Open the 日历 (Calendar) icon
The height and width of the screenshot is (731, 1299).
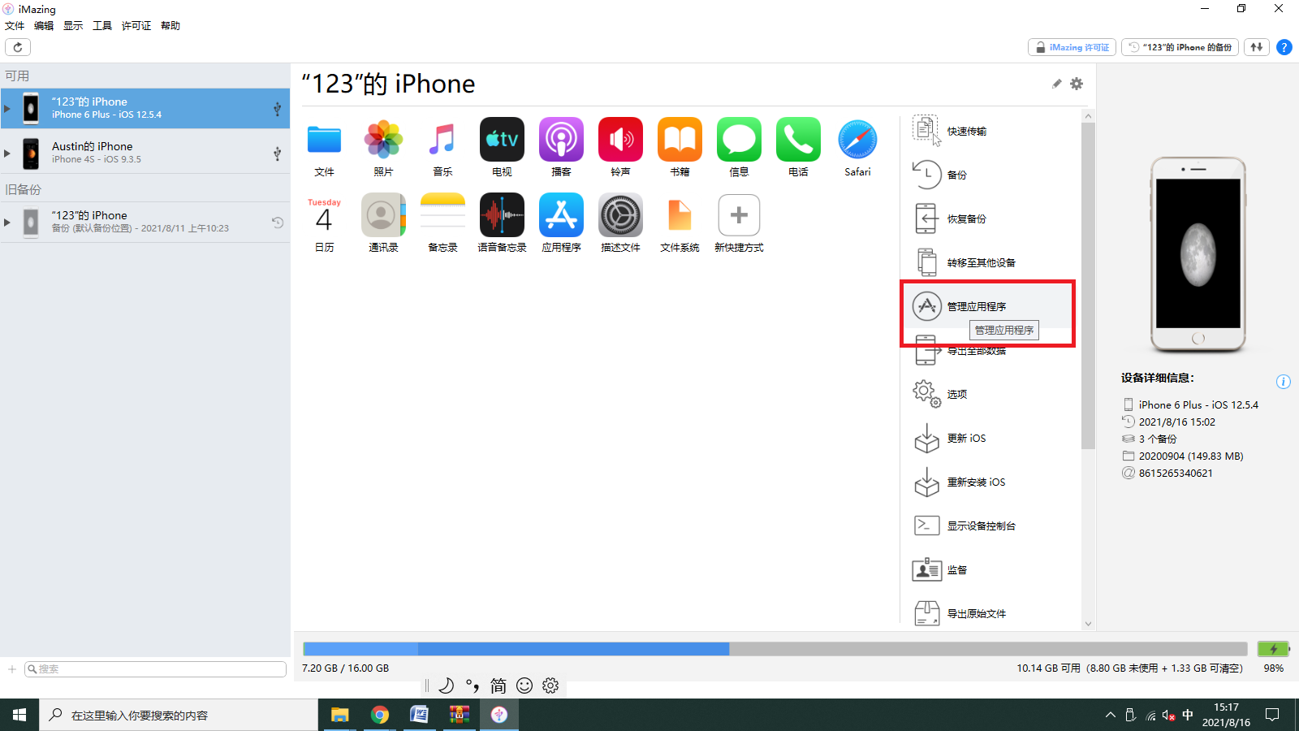[x=324, y=215]
